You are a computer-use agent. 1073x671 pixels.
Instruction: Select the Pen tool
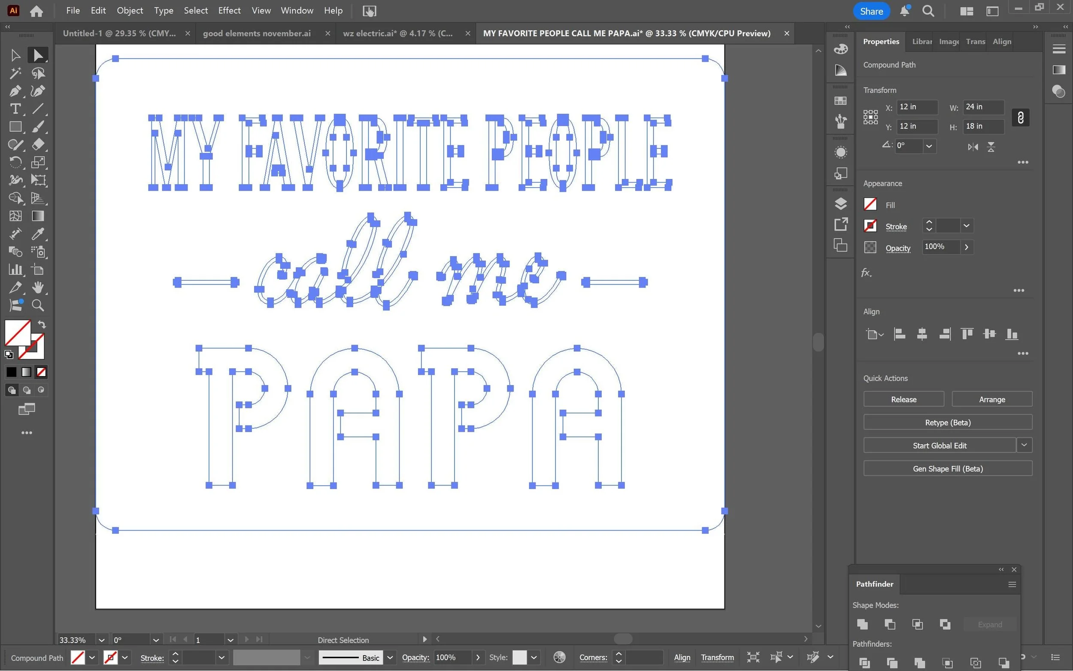point(15,91)
